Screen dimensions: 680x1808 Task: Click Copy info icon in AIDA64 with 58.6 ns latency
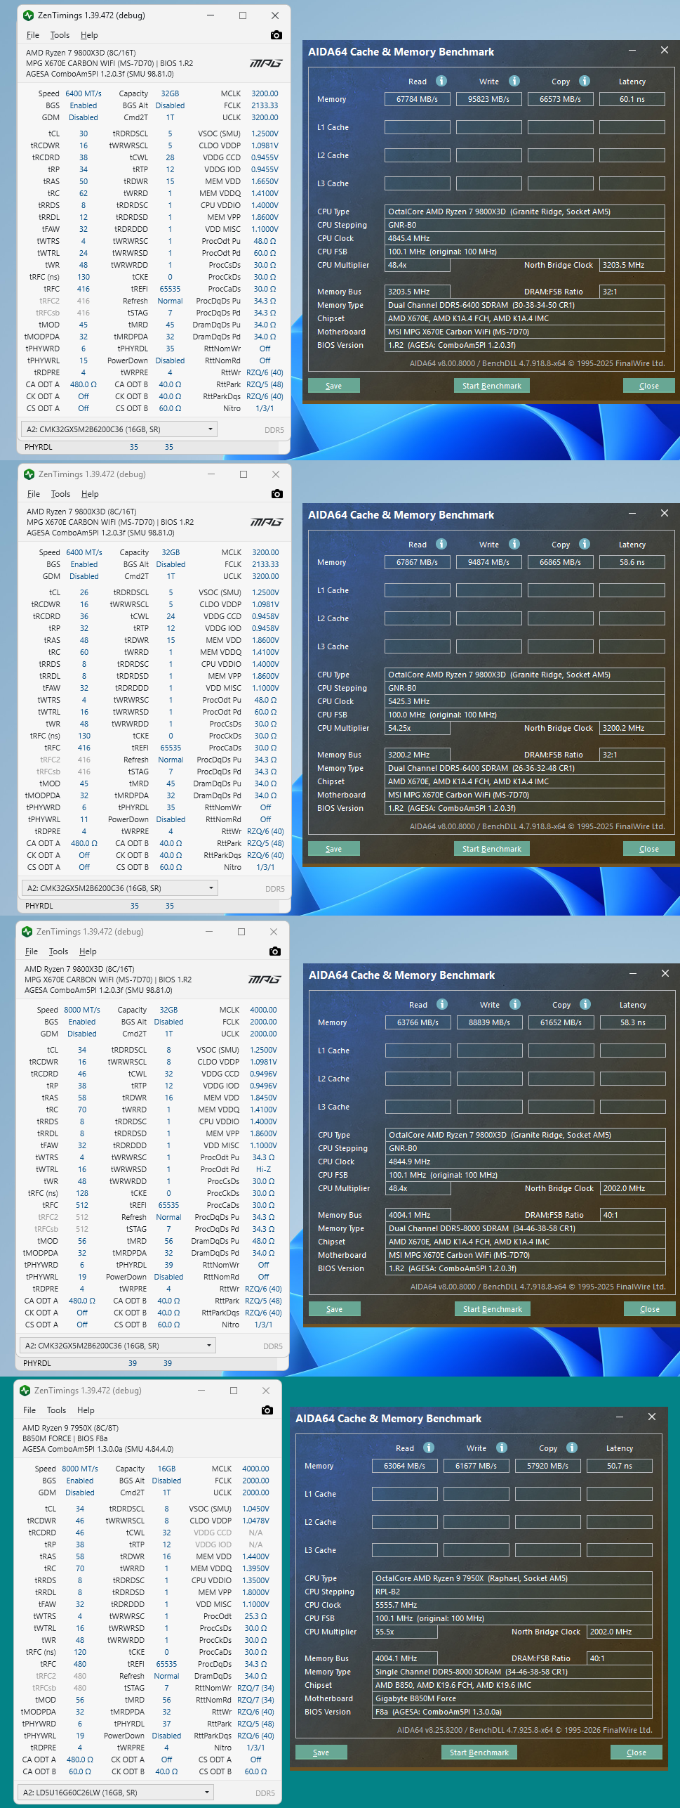pos(585,544)
